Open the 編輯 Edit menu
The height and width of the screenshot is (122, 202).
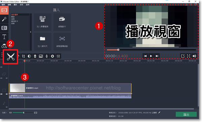[9, 5]
